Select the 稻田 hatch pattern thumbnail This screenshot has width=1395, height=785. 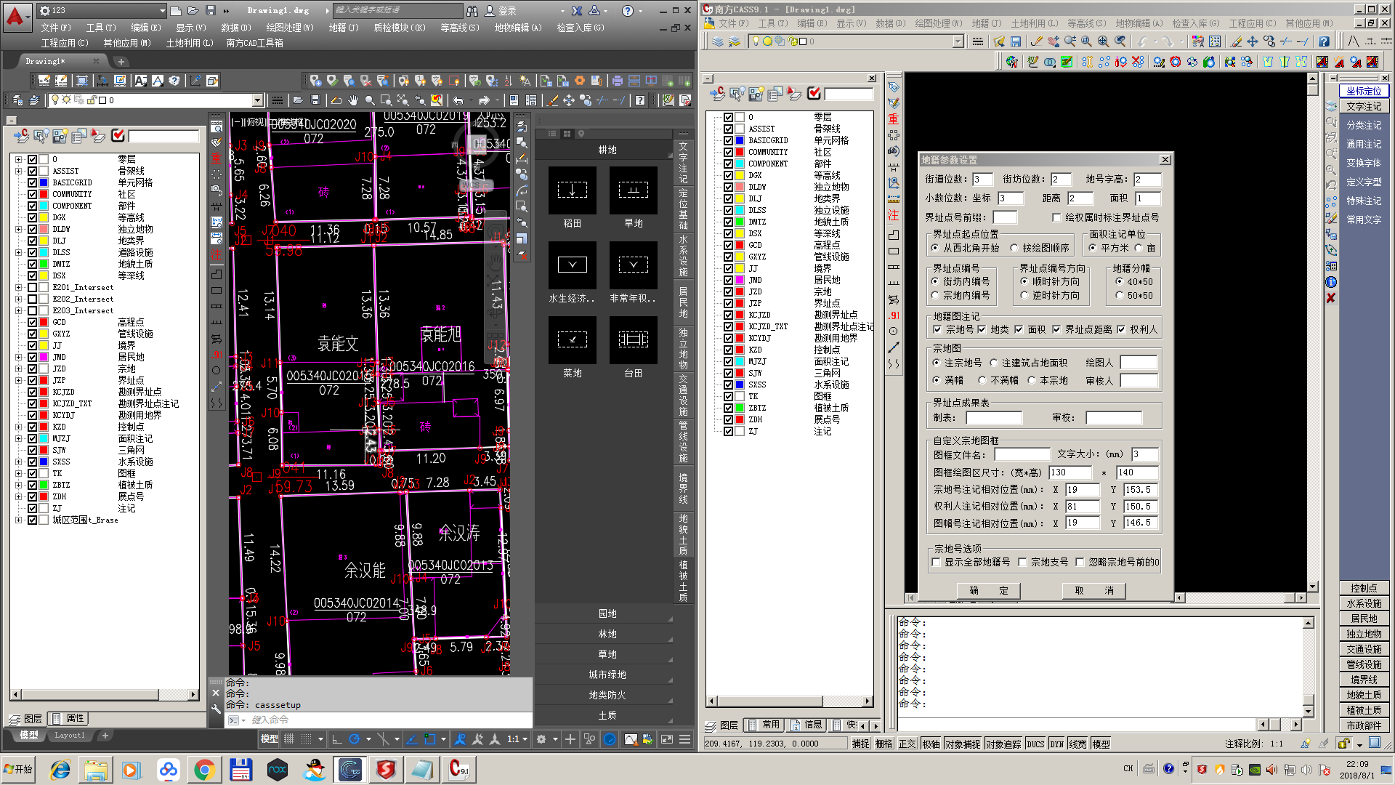tap(572, 190)
